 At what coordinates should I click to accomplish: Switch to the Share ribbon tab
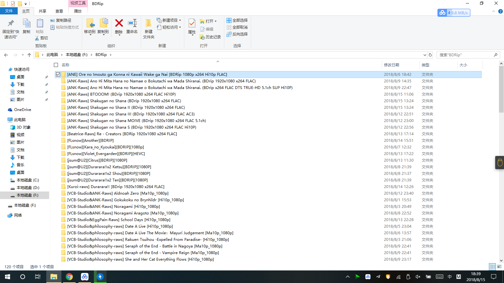pos(43,11)
